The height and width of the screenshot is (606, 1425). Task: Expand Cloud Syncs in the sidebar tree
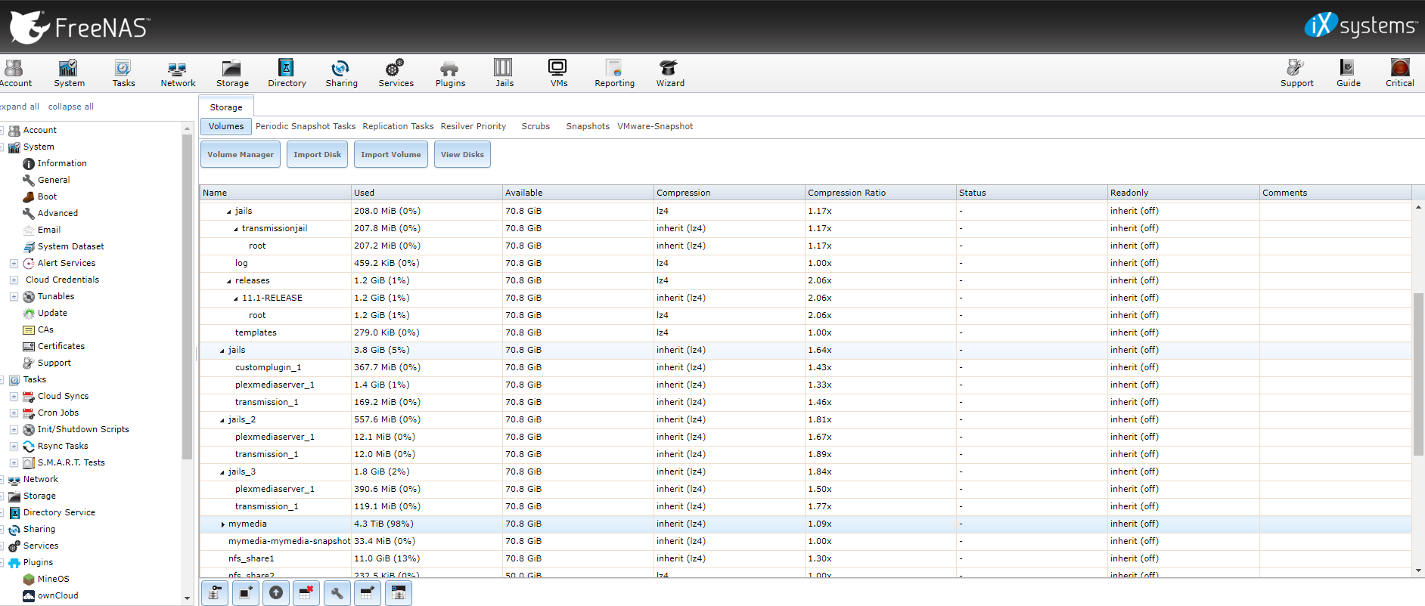click(14, 396)
